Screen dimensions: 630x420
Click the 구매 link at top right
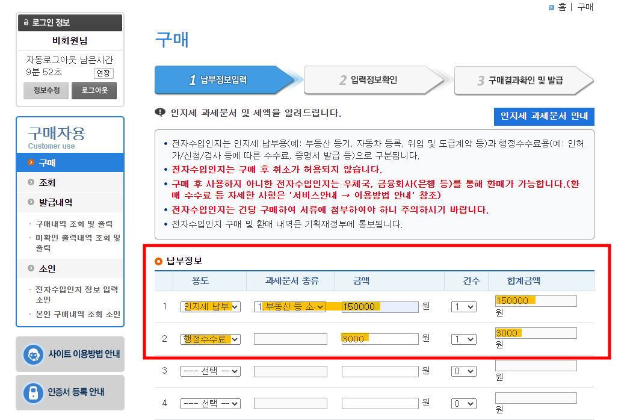click(585, 7)
